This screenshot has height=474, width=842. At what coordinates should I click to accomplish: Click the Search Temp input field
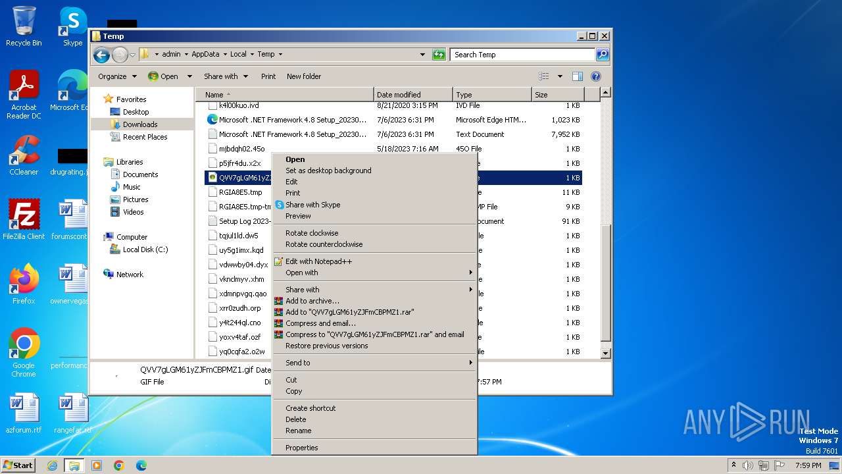click(x=523, y=55)
